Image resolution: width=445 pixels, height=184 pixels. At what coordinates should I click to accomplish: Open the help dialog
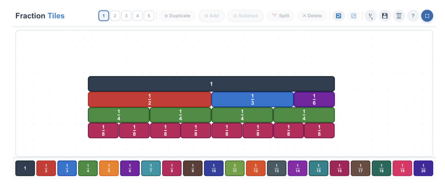(x=413, y=16)
